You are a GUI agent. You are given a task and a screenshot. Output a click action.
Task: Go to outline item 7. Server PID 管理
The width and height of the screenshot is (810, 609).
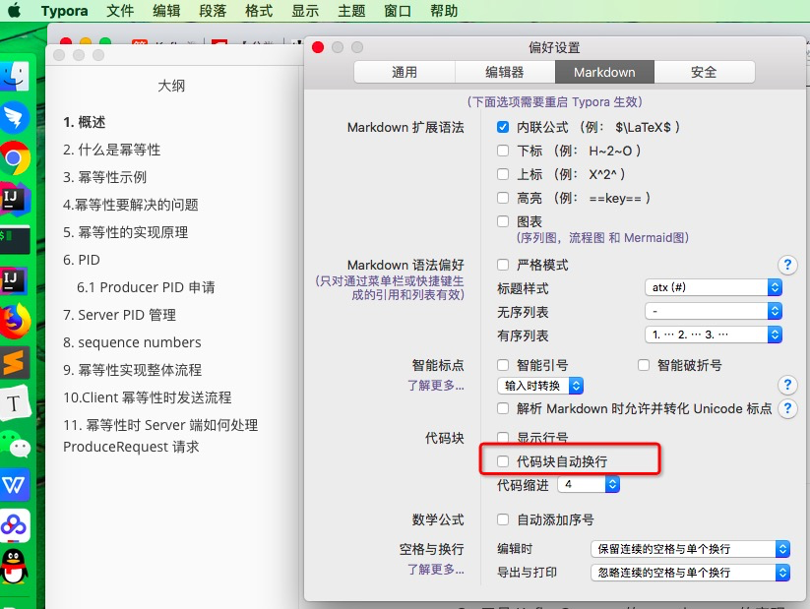tap(119, 315)
